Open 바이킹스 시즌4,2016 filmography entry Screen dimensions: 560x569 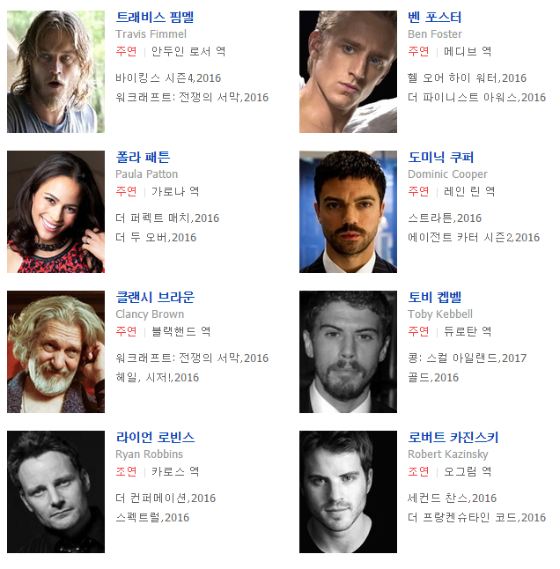click(168, 78)
